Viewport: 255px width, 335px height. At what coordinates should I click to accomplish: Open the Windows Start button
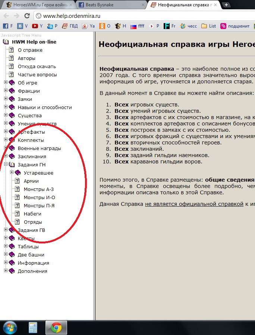[x=10, y=328]
